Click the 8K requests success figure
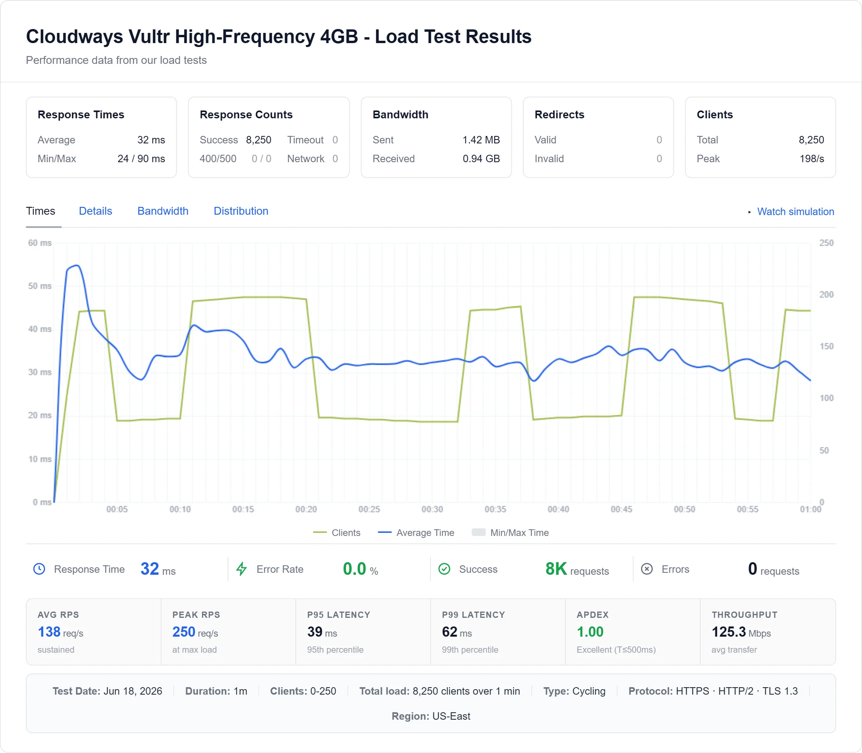Viewport: 862px width, 753px height. (577, 569)
